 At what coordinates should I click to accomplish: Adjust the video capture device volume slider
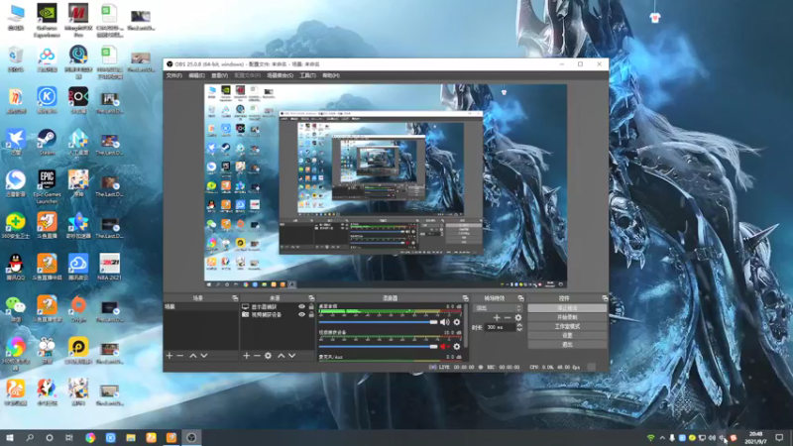coord(378,346)
